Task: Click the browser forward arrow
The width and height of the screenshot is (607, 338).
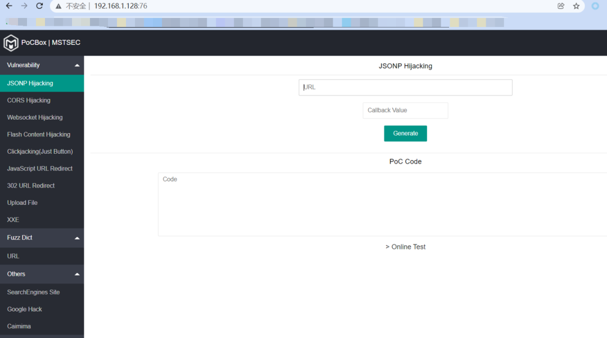Action: click(x=24, y=6)
